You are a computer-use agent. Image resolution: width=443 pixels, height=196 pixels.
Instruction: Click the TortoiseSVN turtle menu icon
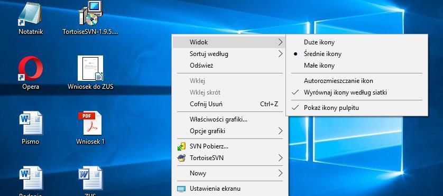tap(181, 158)
